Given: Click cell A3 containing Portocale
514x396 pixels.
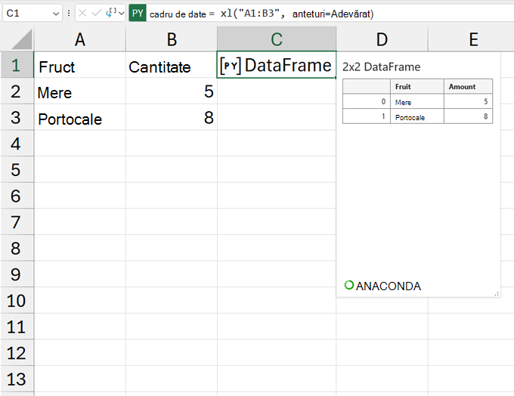Looking at the screenshot, I should (80, 117).
